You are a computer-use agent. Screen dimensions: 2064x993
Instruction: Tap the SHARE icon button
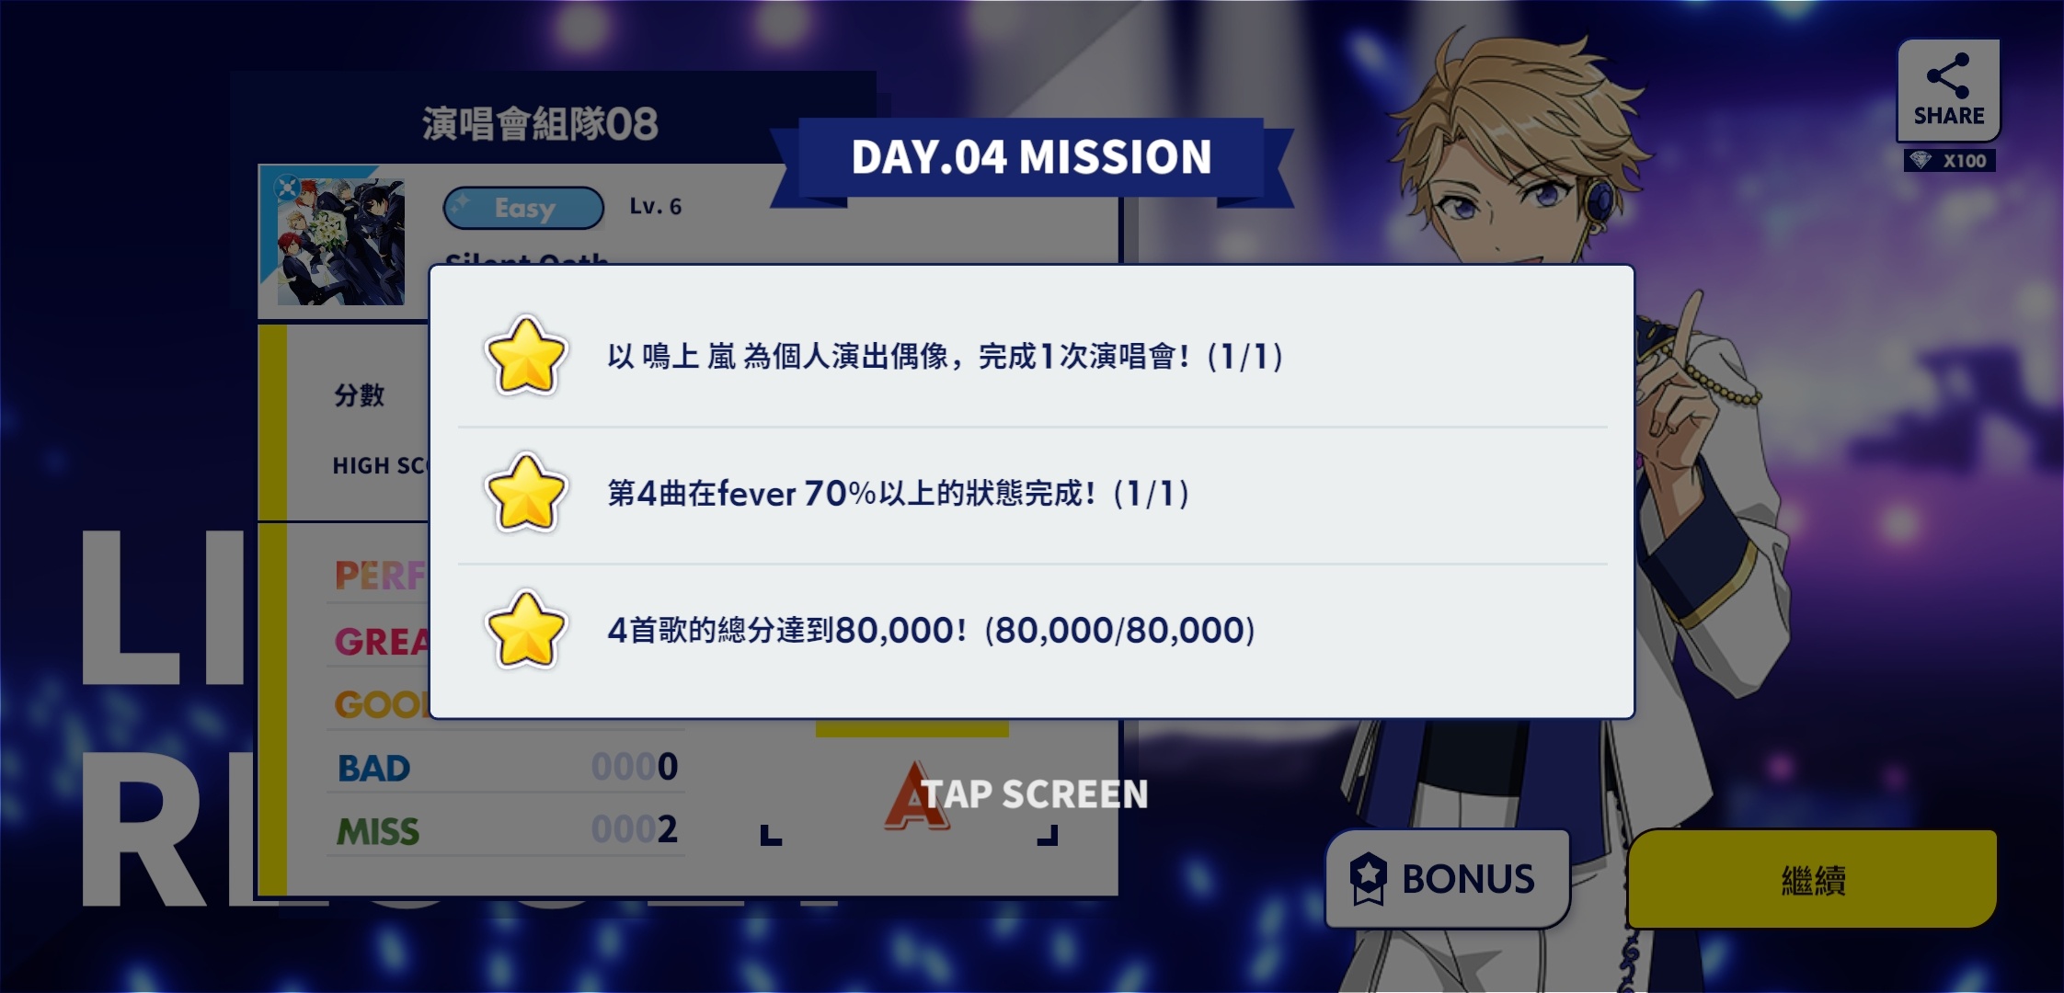click(1948, 90)
